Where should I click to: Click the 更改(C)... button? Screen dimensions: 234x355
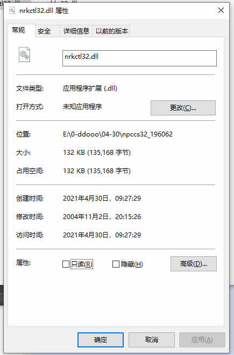click(183, 108)
